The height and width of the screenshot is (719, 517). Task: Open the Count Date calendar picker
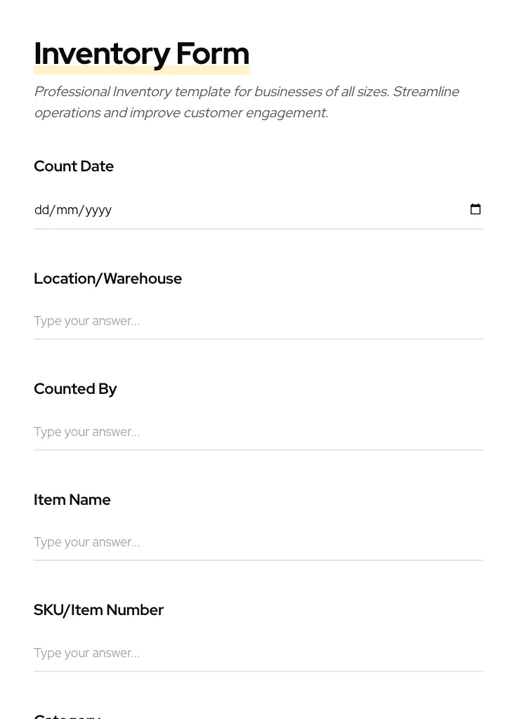(x=476, y=209)
